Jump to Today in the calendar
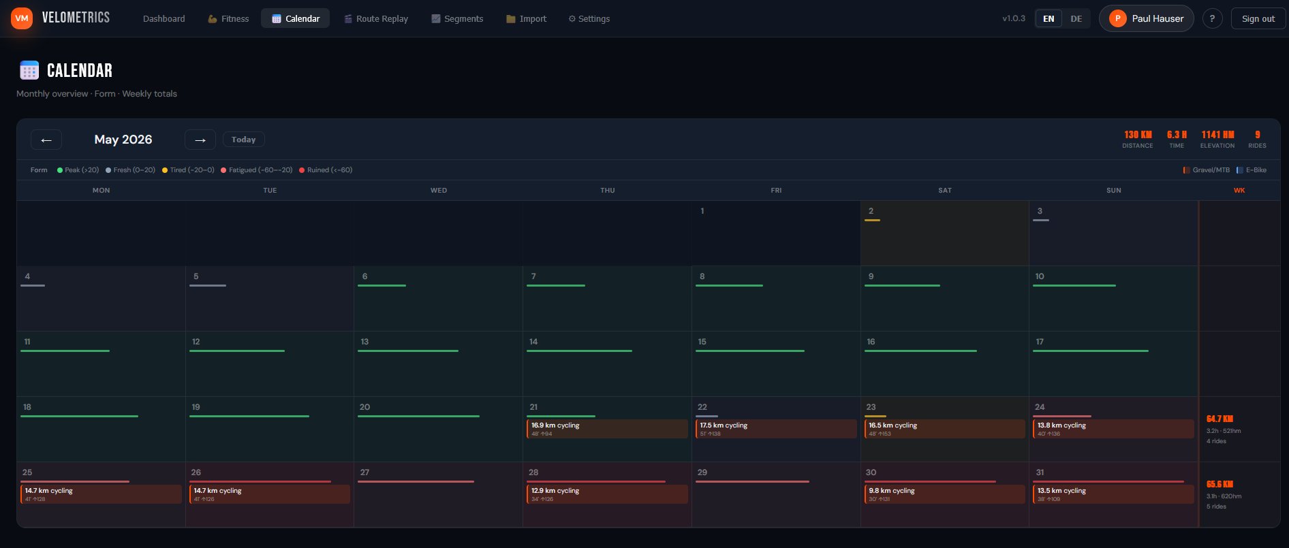Image resolution: width=1289 pixels, height=548 pixels. click(x=244, y=140)
